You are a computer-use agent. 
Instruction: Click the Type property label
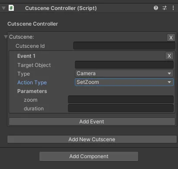23,74
